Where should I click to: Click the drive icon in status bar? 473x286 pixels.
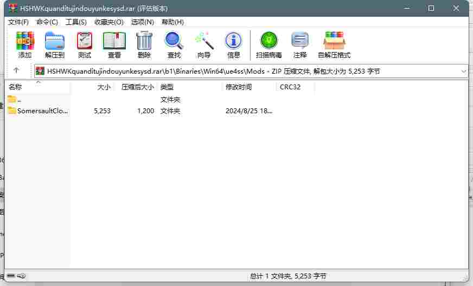[11, 276]
